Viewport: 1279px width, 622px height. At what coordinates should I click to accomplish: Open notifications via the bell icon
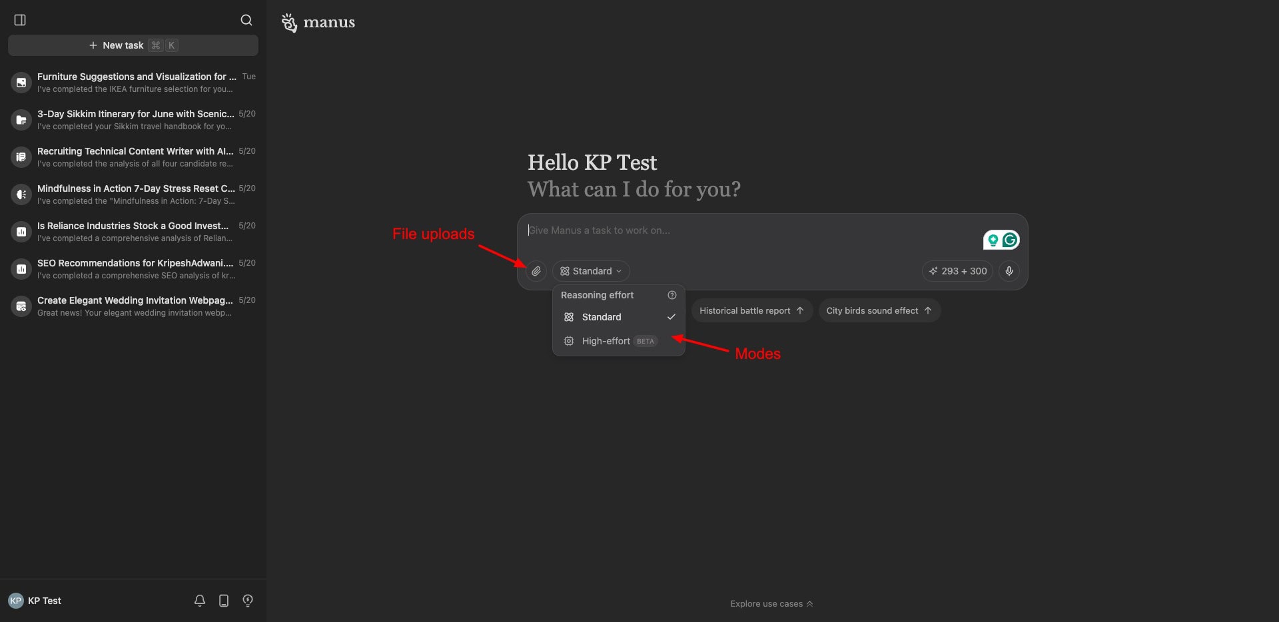pyautogui.click(x=199, y=601)
